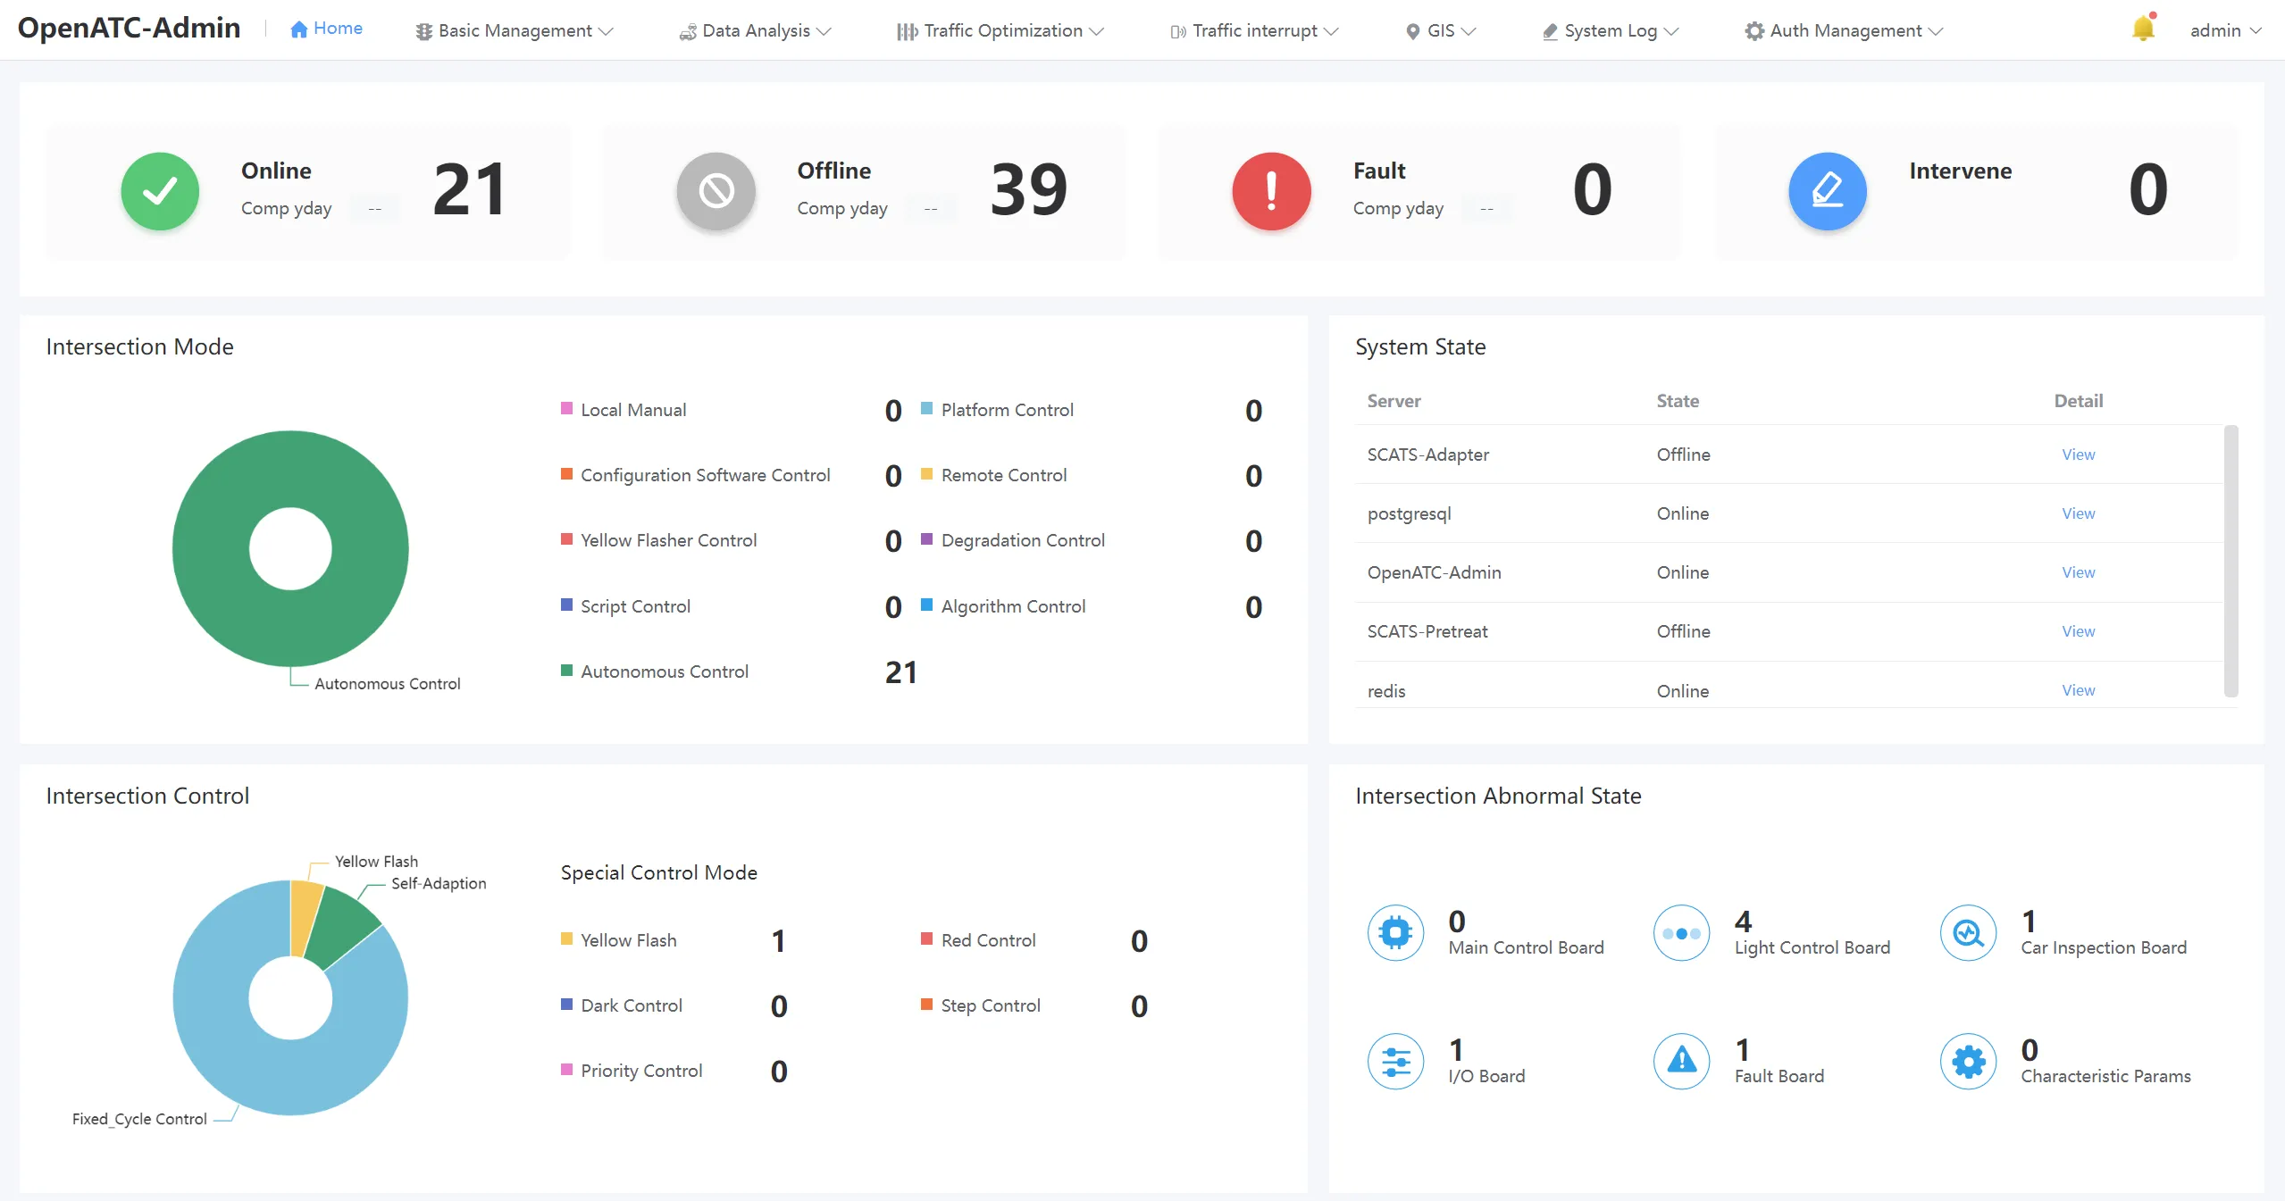Toggle the Yellow Flash legend item
Screen dimensions: 2285x1201
pos(618,940)
